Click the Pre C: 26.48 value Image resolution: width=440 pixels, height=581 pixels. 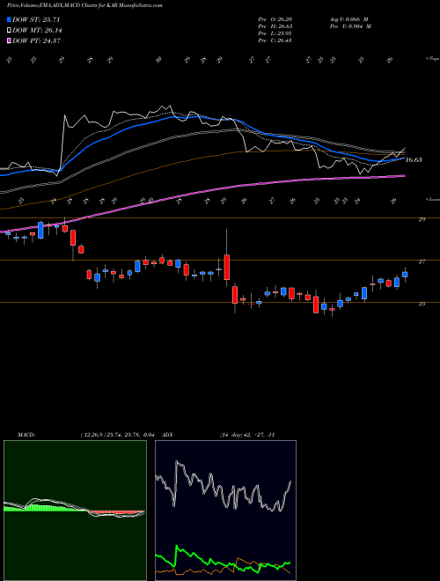coord(275,40)
